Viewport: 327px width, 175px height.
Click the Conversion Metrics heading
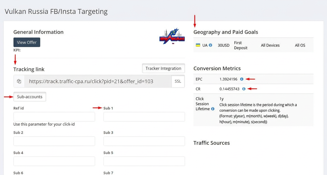[217, 68]
